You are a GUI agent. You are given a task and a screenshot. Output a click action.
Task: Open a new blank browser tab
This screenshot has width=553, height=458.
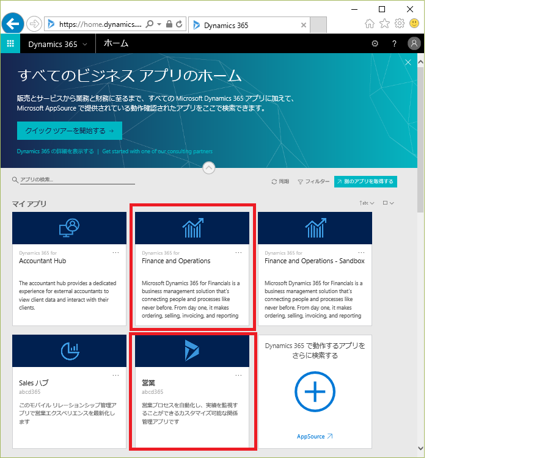tap(318, 25)
